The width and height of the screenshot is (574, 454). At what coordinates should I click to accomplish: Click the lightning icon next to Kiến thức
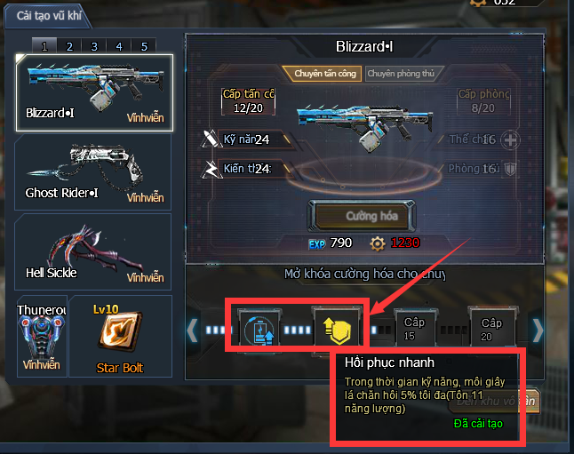[x=211, y=169]
